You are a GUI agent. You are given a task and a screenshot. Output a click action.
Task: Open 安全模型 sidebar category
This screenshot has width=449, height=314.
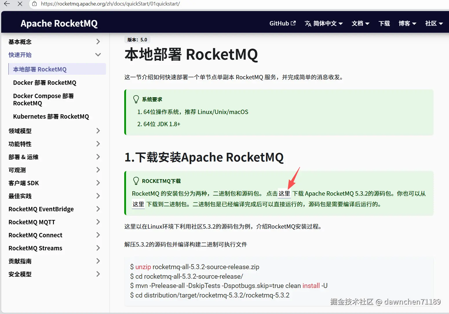[x=20, y=274]
